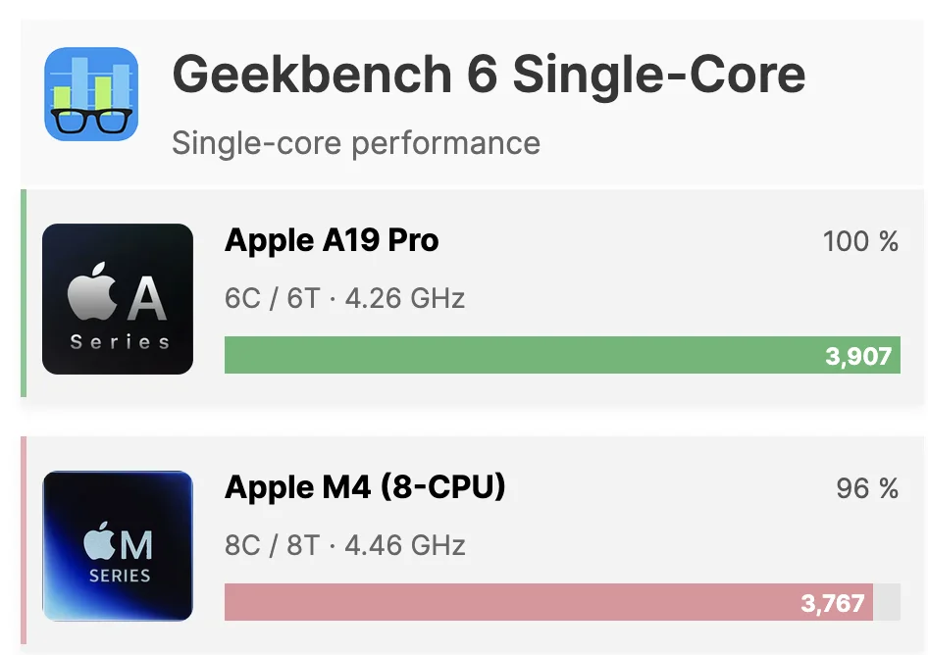Click the 3,907 score value
Viewport: 928px width, 655px height.
point(858,356)
